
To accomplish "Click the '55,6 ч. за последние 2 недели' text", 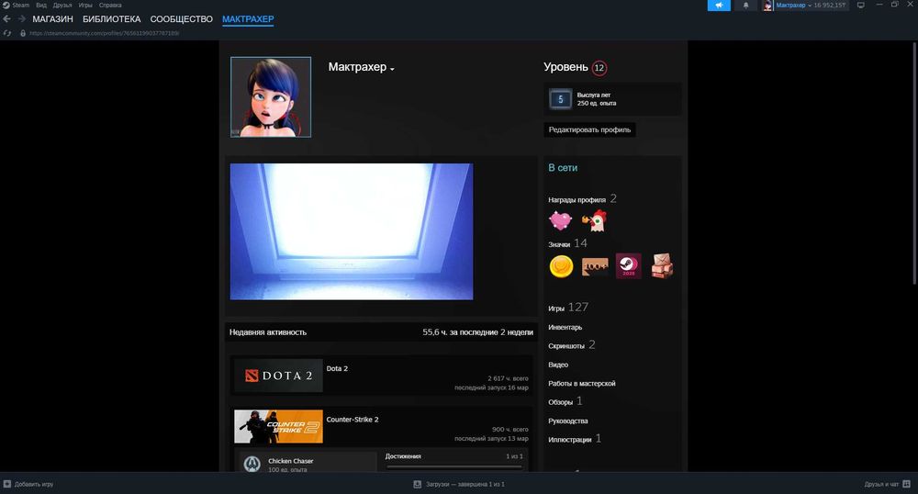I will tap(477, 331).
